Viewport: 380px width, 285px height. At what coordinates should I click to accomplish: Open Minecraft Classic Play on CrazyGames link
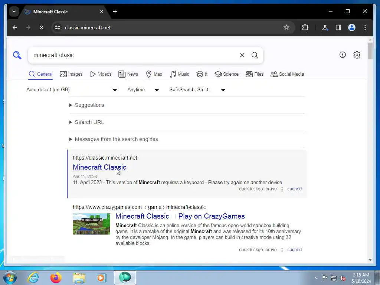[180, 216]
